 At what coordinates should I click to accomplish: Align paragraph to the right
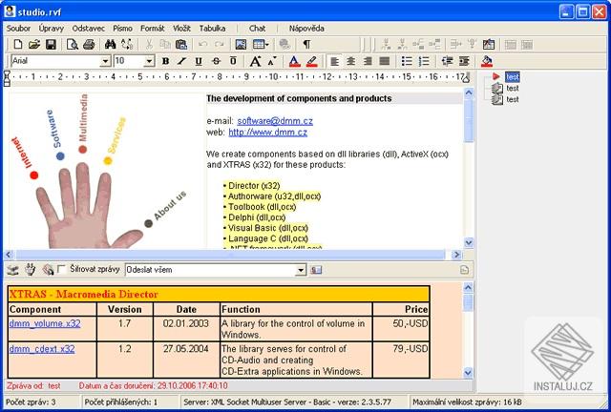(368, 61)
